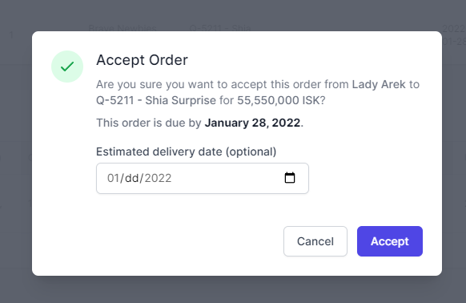Click the dimmed 2022 date behind dialog

[x=453, y=29]
